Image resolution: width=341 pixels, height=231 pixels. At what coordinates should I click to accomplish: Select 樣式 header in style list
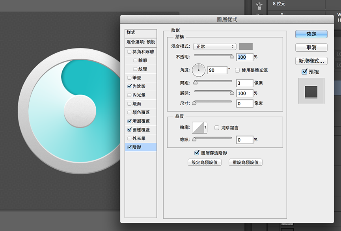click(x=141, y=33)
